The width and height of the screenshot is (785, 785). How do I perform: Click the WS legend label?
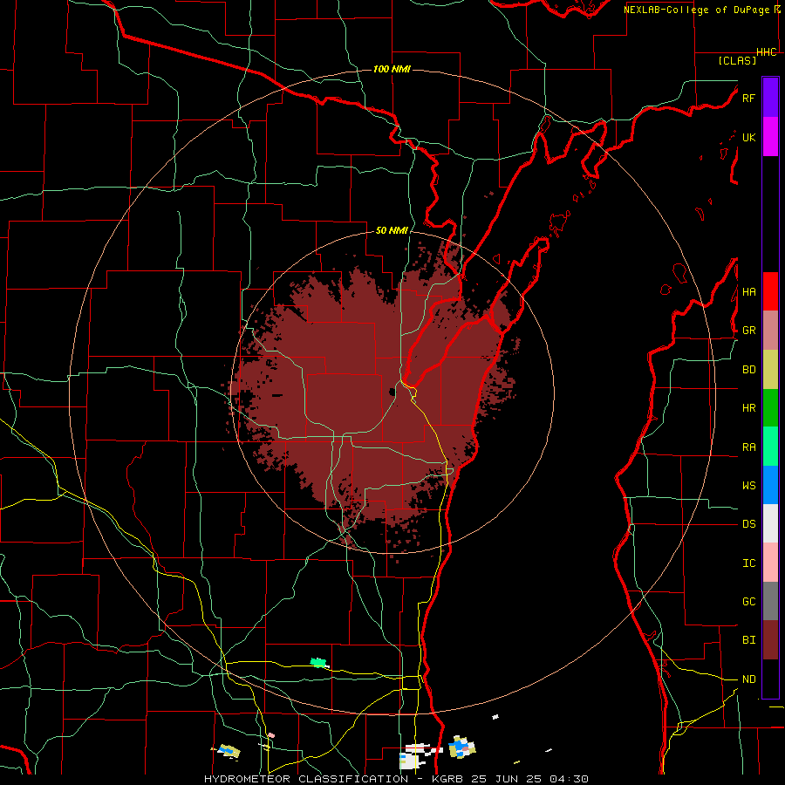748,486
